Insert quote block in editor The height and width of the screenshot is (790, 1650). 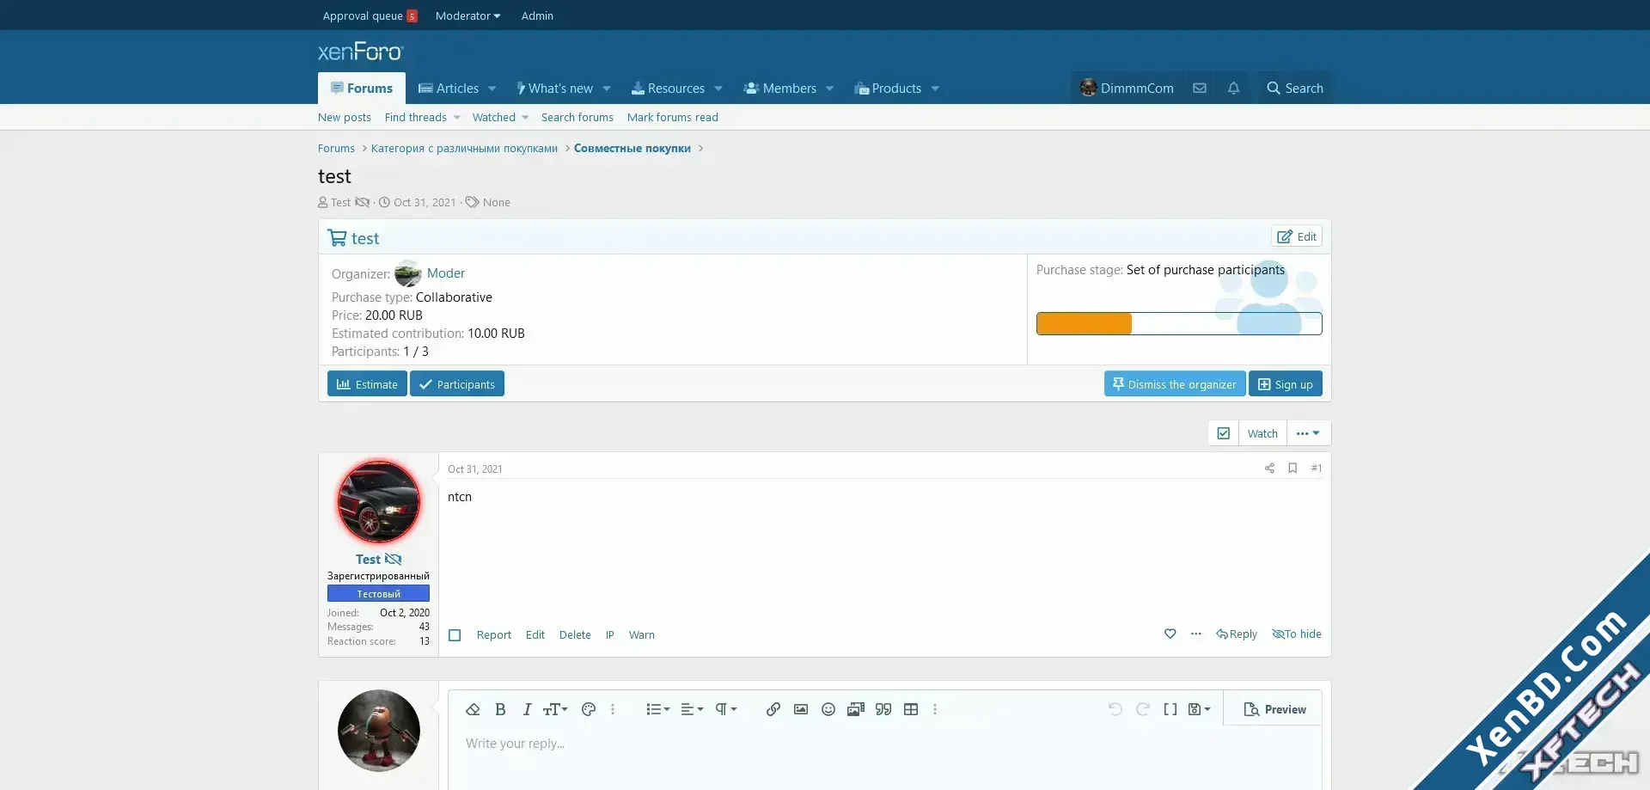(883, 709)
